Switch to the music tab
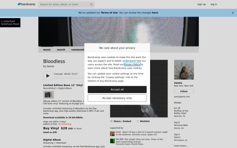 click(x=47, y=50)
